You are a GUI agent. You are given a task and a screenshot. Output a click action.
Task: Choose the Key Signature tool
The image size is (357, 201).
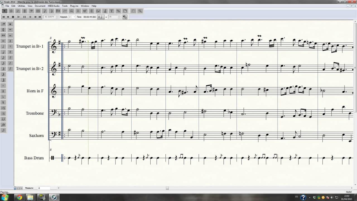click(x=18, y=11)
